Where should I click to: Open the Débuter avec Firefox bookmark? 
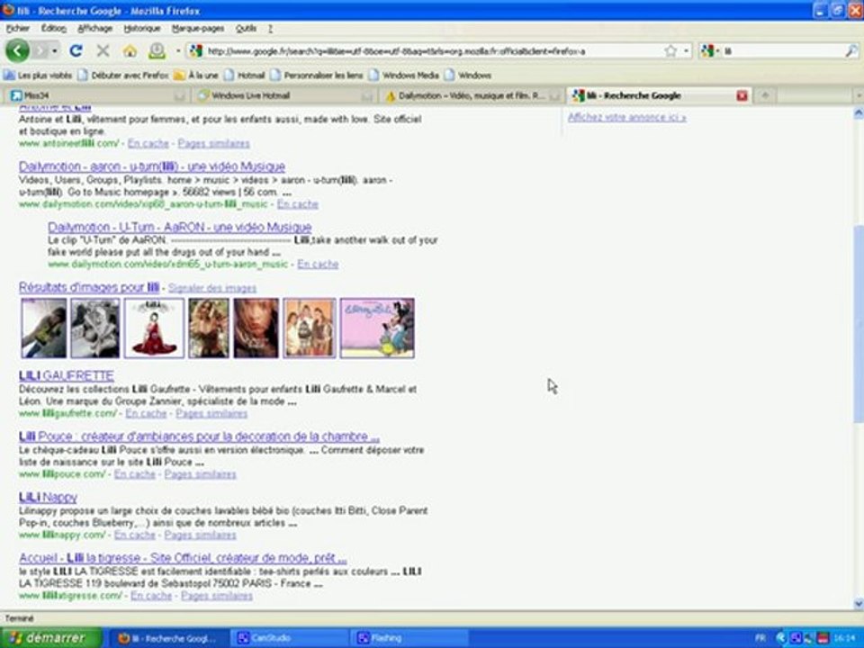point(123,75)
